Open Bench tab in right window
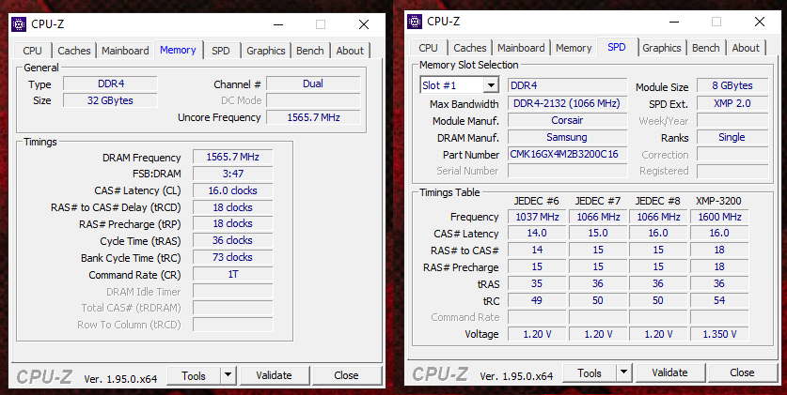Screen dimensions: 787x395 click(x=706, y=48)
